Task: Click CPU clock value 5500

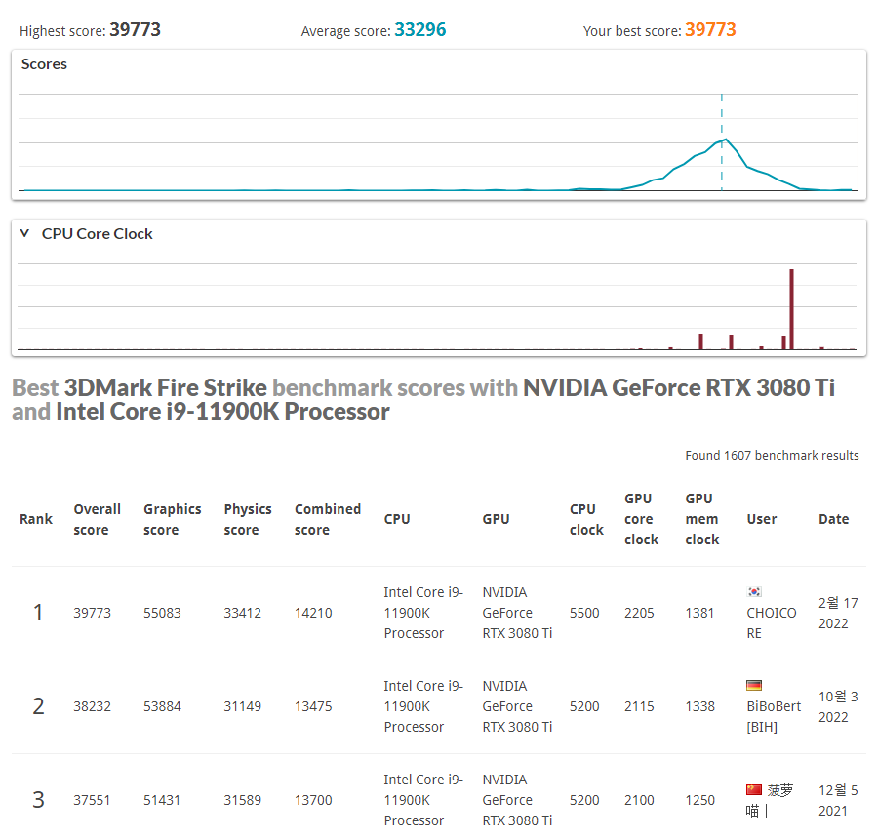Action: 584,613
